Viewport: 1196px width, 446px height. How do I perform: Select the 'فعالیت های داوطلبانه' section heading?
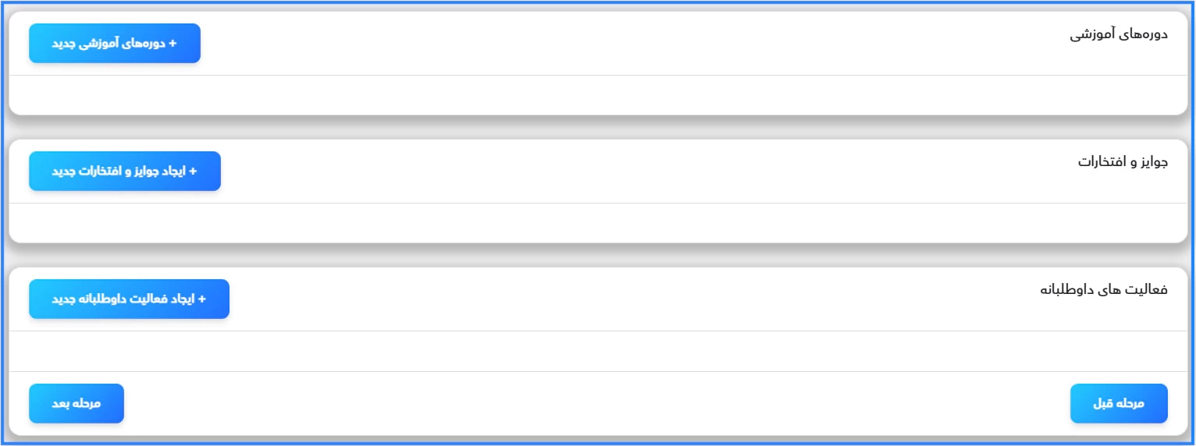(1103, 290)
